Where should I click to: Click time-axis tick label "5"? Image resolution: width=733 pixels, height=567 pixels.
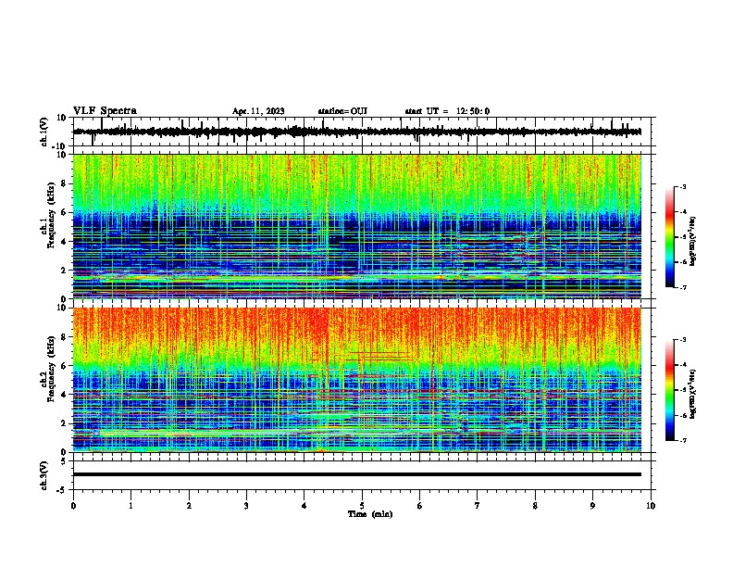click(362, 506)
